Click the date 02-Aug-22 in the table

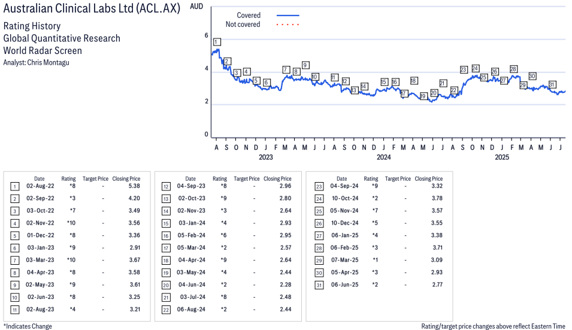40,186
